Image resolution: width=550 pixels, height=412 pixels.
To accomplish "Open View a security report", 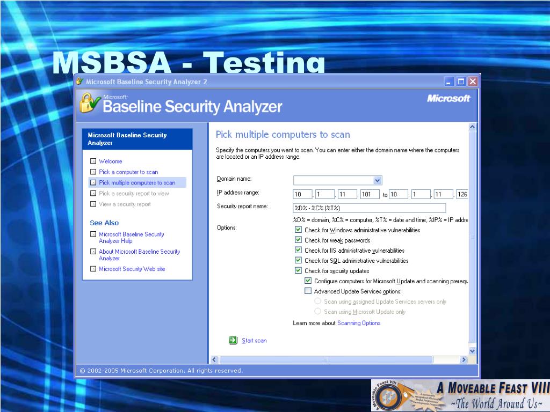I will tap(125, 204).
